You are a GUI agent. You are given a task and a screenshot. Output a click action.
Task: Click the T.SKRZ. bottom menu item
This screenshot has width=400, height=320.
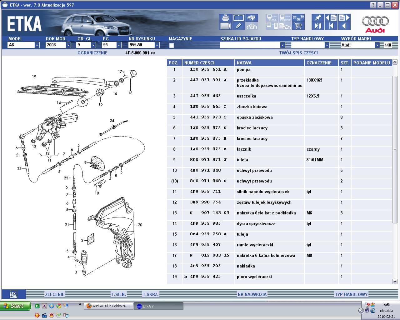point(150,294)
